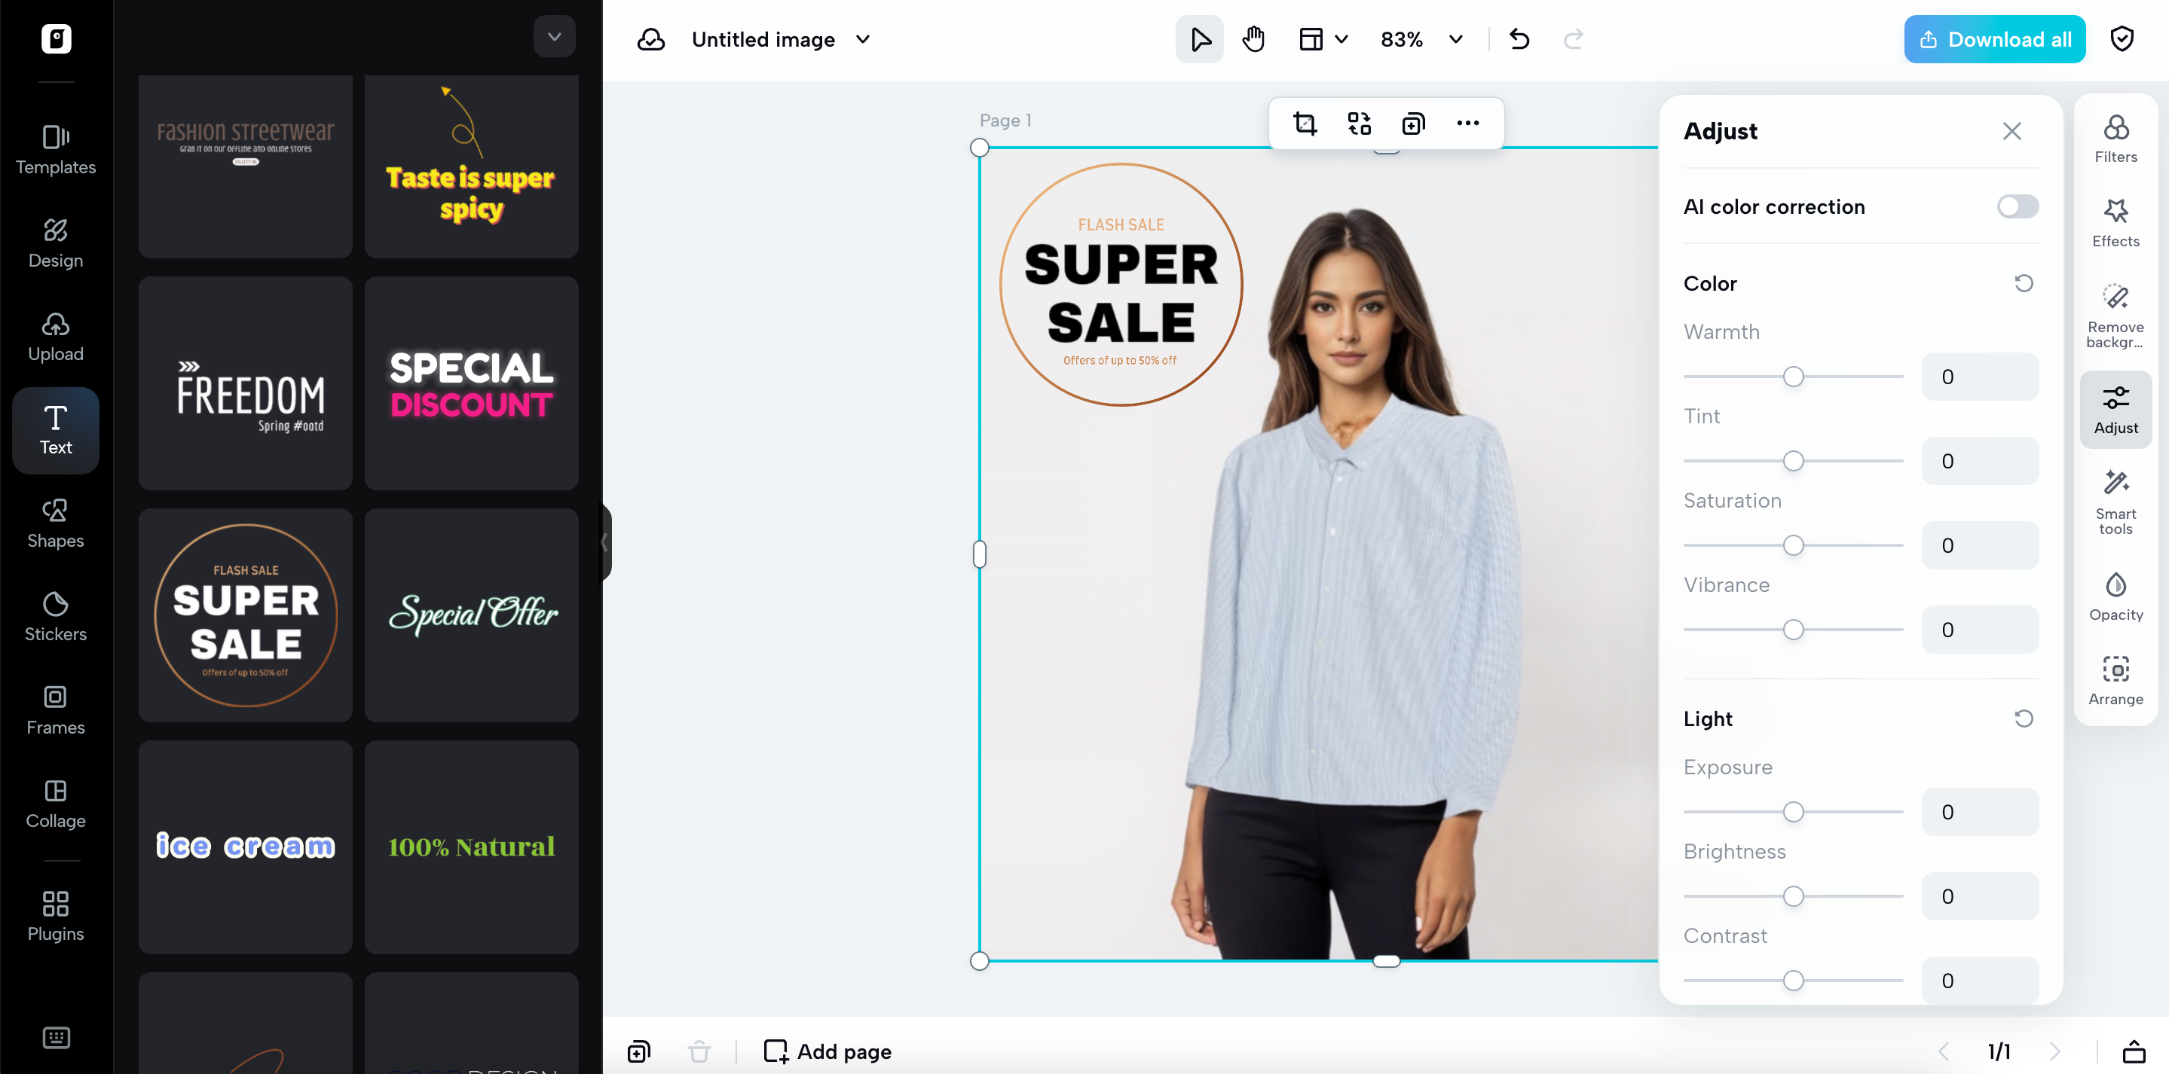Open the Arrange tool

tap(2115, 682)
